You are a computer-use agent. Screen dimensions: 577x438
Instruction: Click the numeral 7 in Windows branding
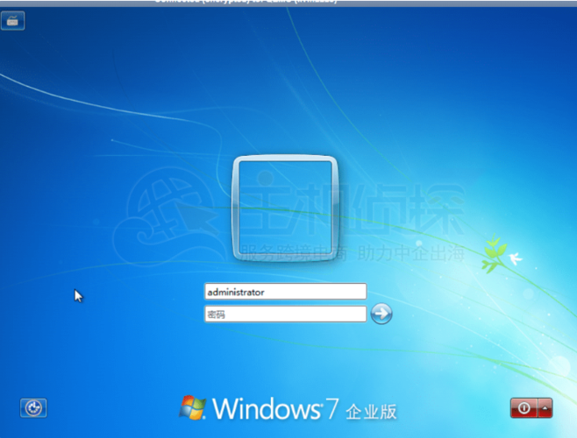click(331, 408)
